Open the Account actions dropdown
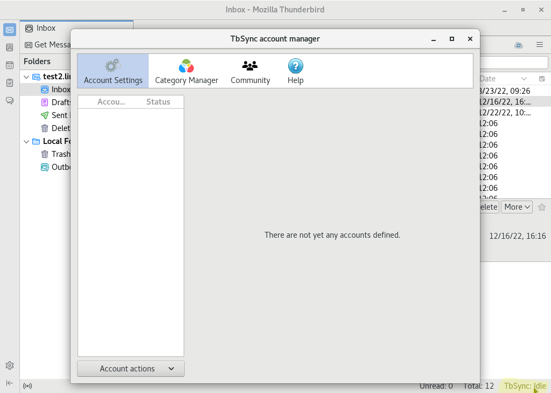The height and width of the screenshot is (393, 551). [131, 369]
